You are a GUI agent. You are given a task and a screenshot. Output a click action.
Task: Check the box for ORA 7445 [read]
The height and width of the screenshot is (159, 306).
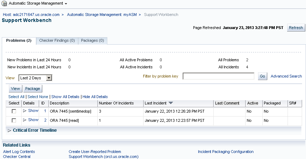coord(14,120)
